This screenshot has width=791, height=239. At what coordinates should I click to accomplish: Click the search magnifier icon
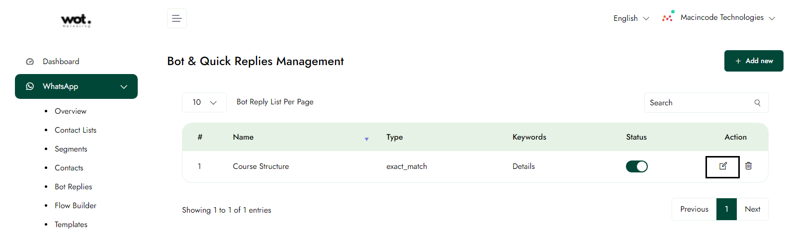click(x=757, y=103)
